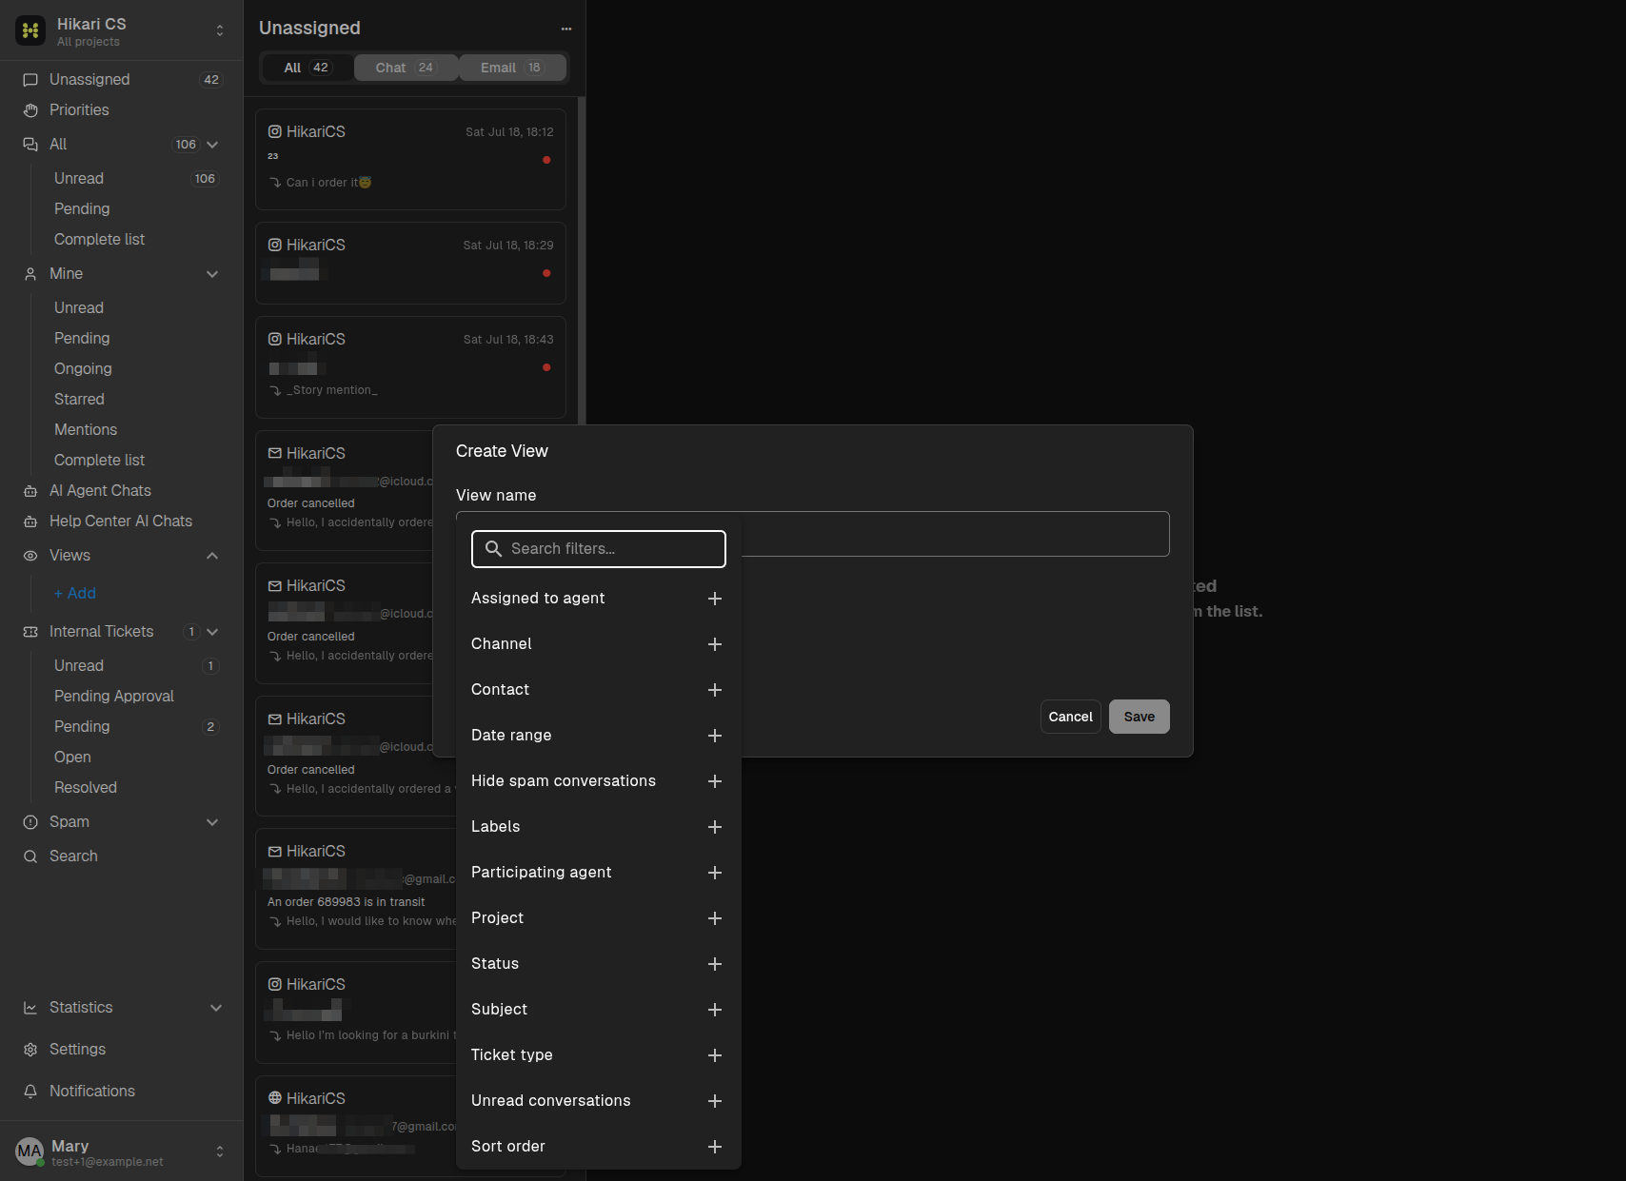Add the Date range filter with plus
1626x1181 pixels.
coord(715,736)
